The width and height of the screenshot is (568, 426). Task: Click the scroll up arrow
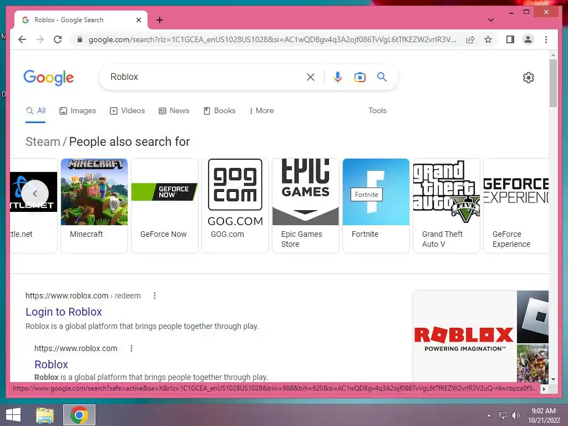click(553, 55)
